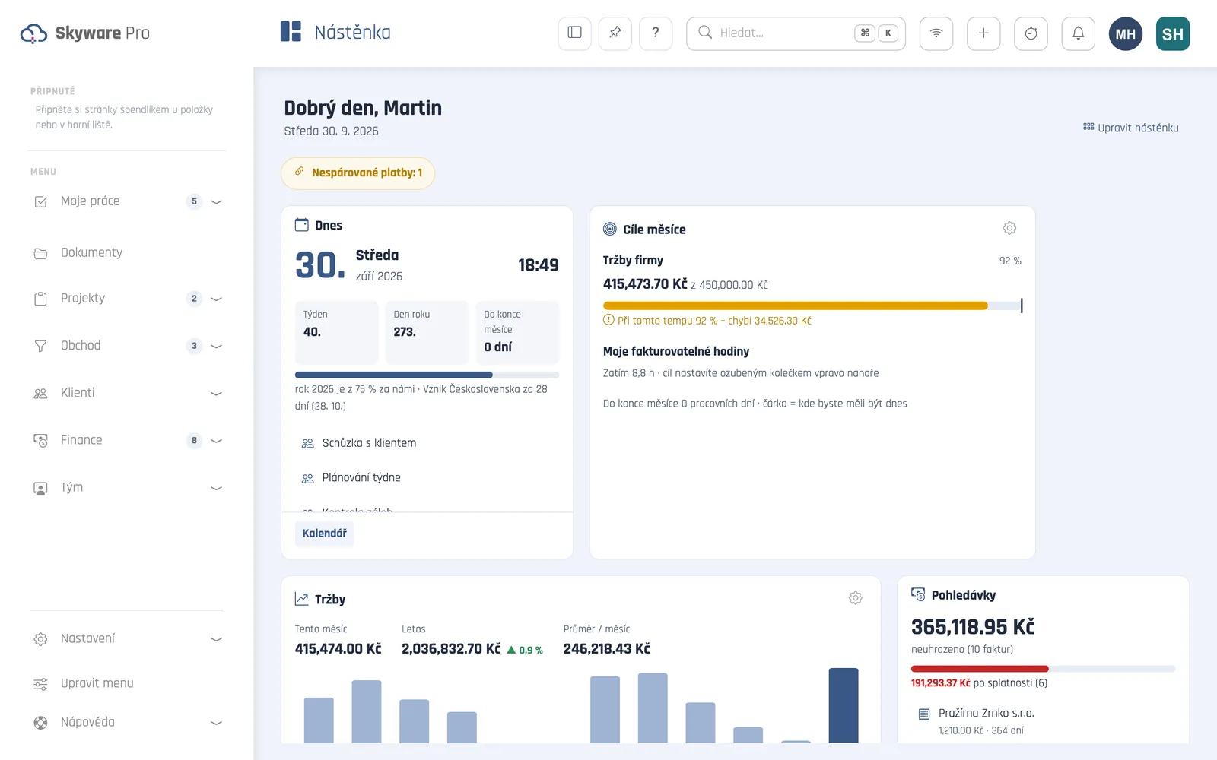
Task: Click the plus icon to add new
Action: click(983, 33)
